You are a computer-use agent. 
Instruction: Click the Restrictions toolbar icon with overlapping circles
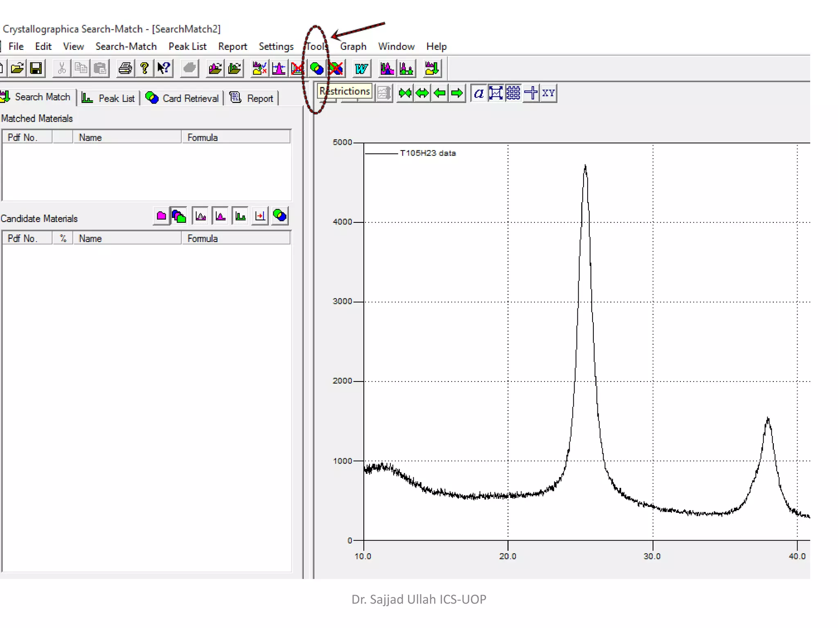click(317, 68)
